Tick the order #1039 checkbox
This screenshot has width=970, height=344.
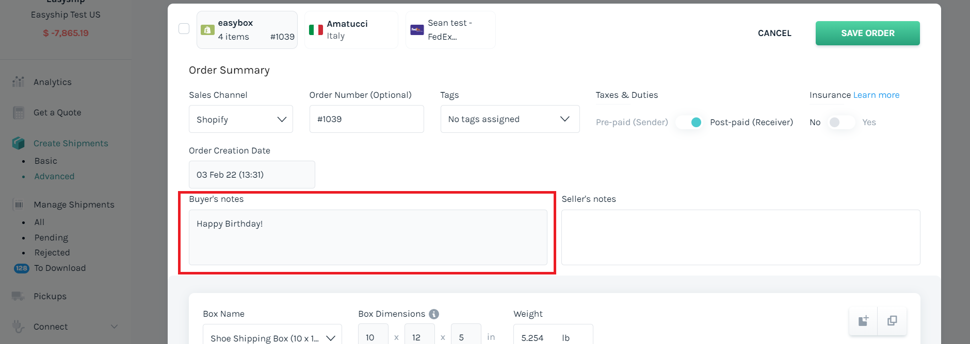[x=184, y=29]
